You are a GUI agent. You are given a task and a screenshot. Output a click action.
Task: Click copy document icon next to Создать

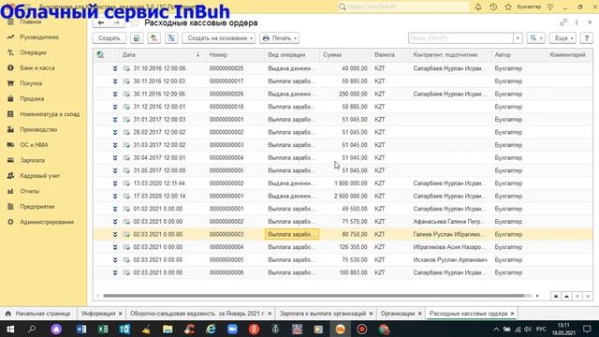pos(137,38)
